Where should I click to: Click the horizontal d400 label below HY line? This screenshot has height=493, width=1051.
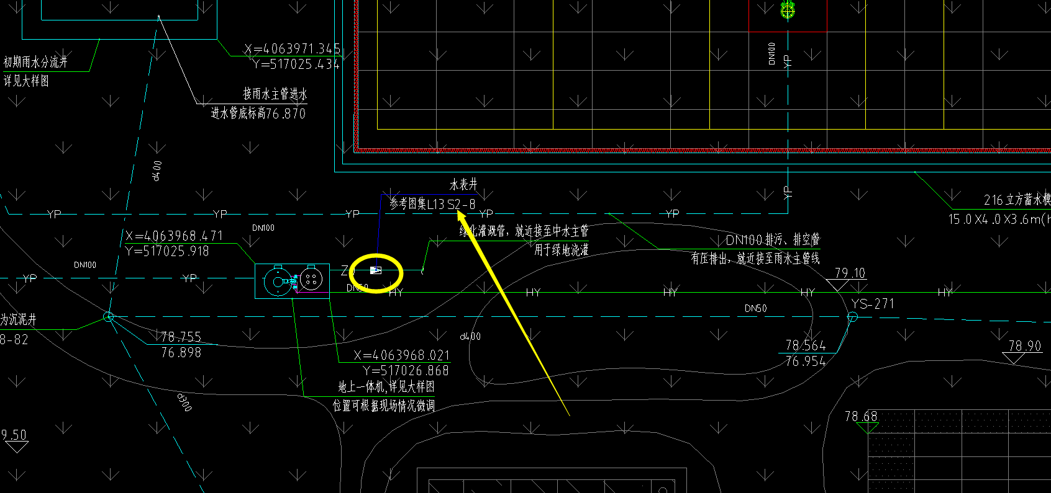(x=470, y=337)
